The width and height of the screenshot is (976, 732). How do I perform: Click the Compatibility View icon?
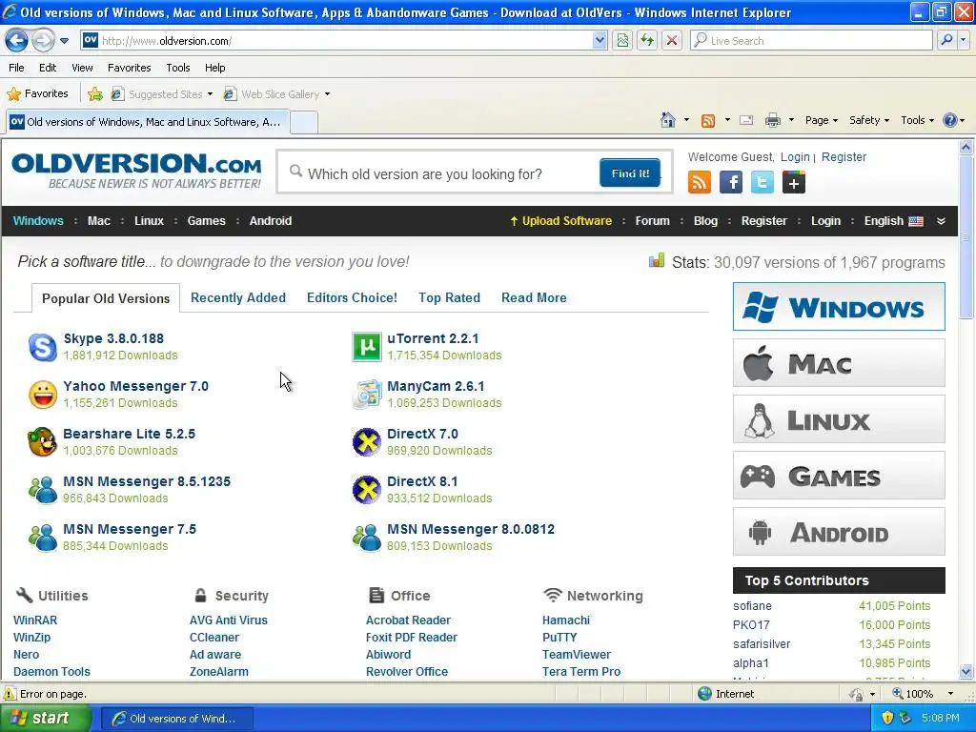point(622,41)
